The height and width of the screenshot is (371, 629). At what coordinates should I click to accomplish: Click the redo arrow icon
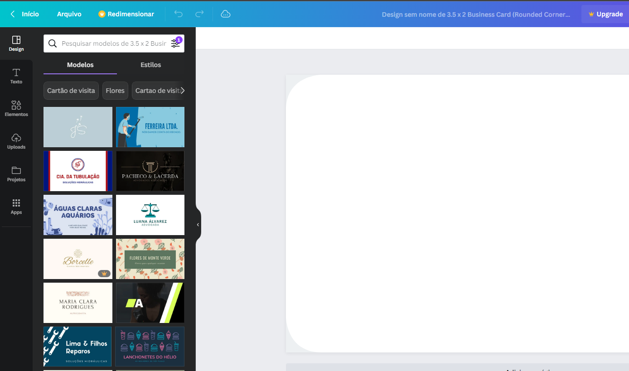pyautogui.click(x=199, y=14)
